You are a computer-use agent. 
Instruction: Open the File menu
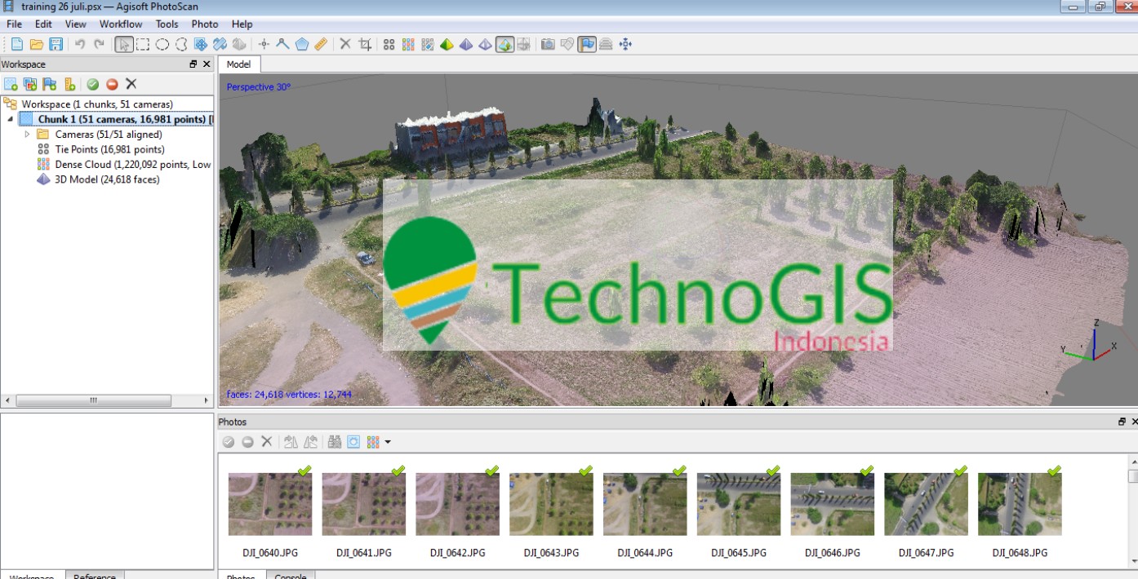(x=15, y=24)
